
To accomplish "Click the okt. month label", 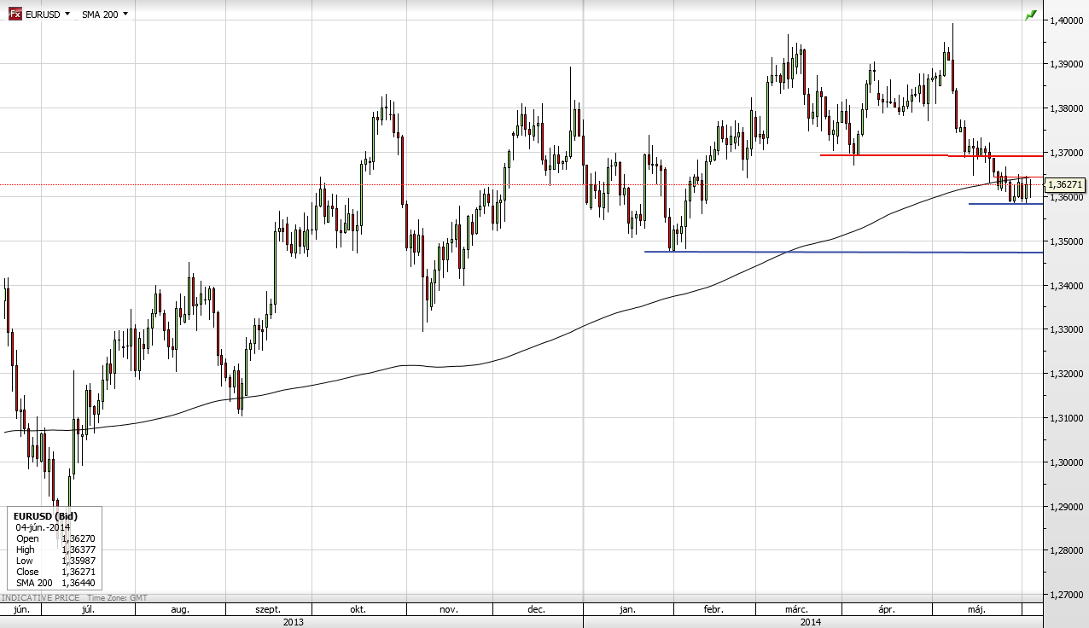I will click(x=358, y=610).
